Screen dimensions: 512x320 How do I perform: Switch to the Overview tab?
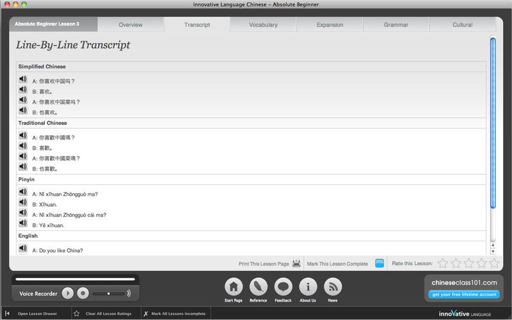pyautogui.click(x=131, y=24)
